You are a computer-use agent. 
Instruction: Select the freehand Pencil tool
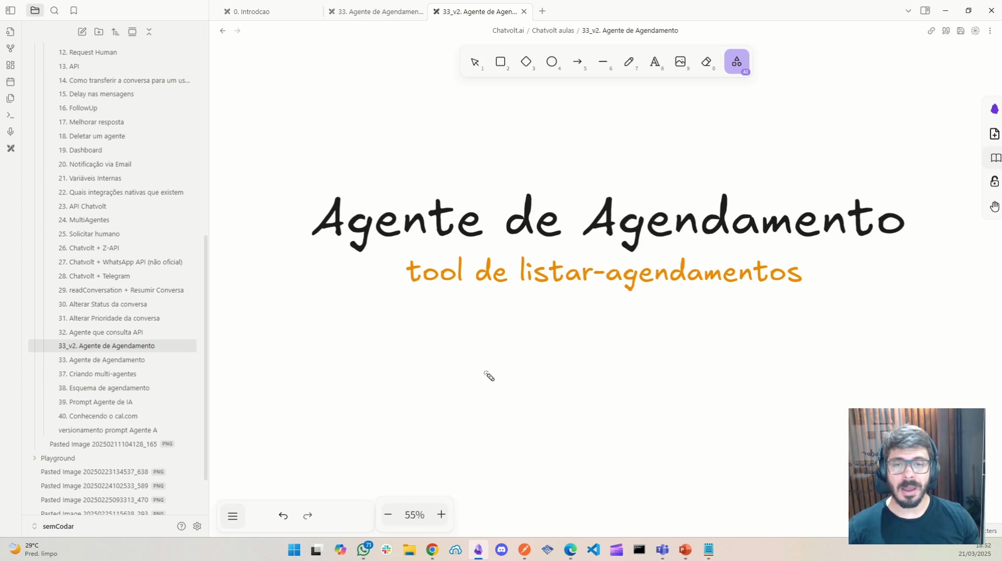coord(629,62)
